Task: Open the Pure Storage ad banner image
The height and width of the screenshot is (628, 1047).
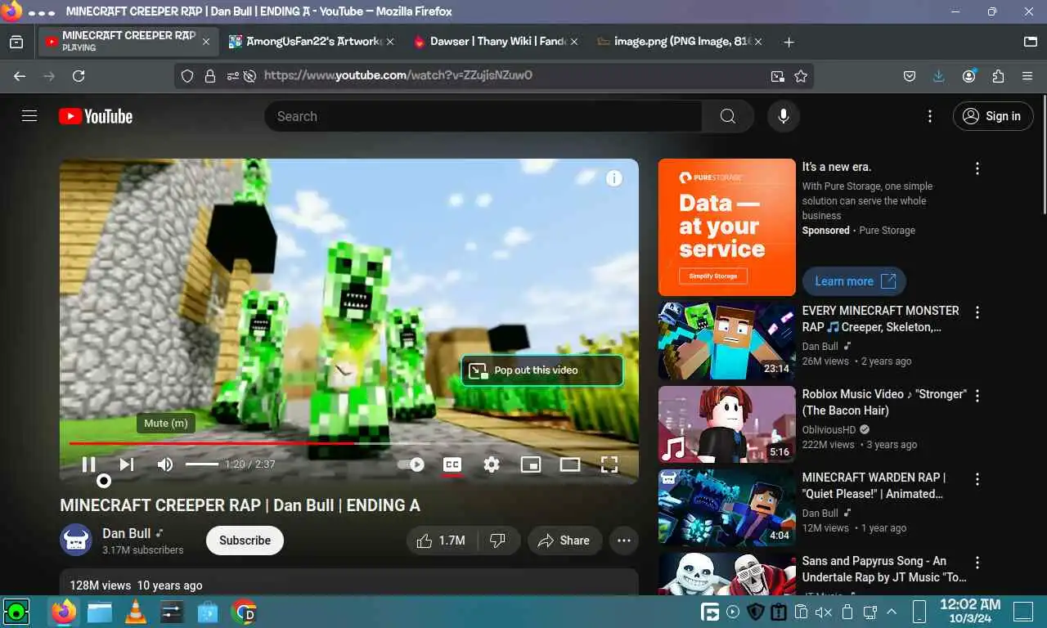Action: [x=727, y=227]
